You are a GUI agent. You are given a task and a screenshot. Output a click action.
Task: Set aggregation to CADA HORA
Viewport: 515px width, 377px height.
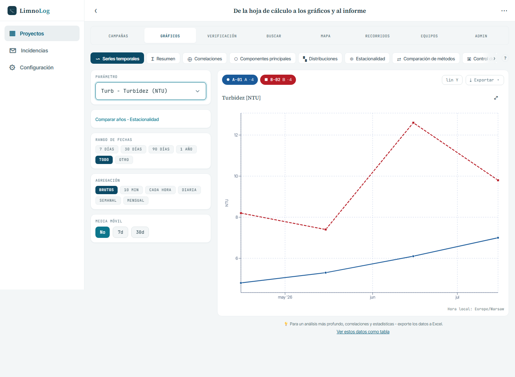coord(160,190)
